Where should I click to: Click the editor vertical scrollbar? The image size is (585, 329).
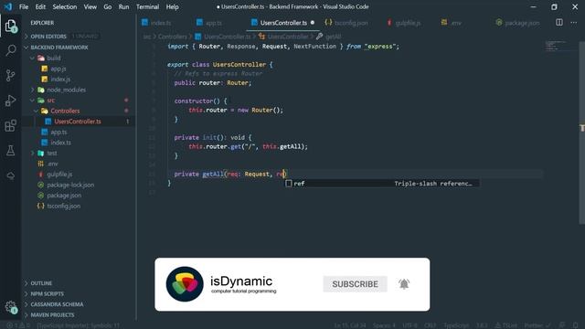(x=581, y=133)
